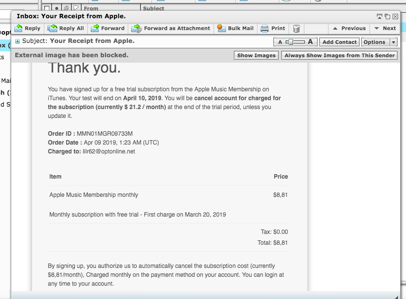Click the Item column header

click(x=55, y=177)
